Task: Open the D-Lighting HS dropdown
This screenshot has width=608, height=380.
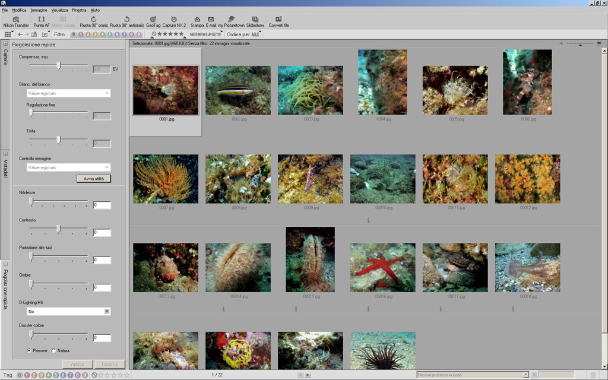Action: tap(68, 311)
